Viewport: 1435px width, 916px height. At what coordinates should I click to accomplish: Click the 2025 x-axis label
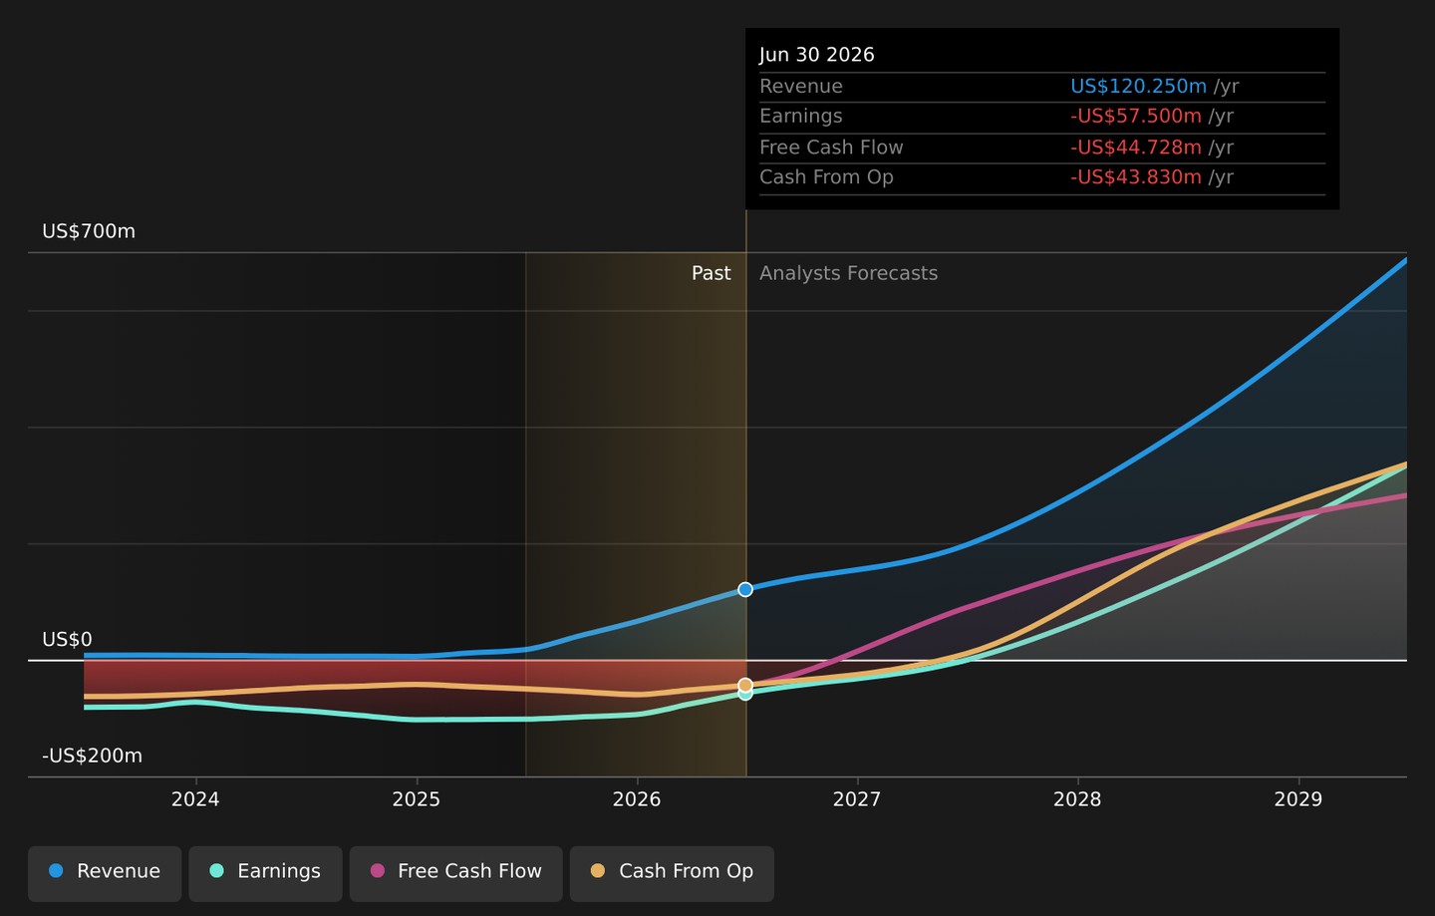tap(417, 799)
